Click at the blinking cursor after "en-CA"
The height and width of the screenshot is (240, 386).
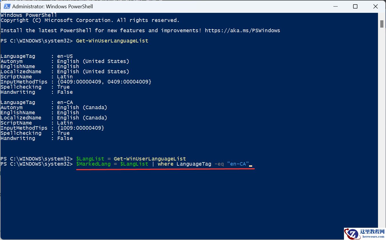pos(250,164)
